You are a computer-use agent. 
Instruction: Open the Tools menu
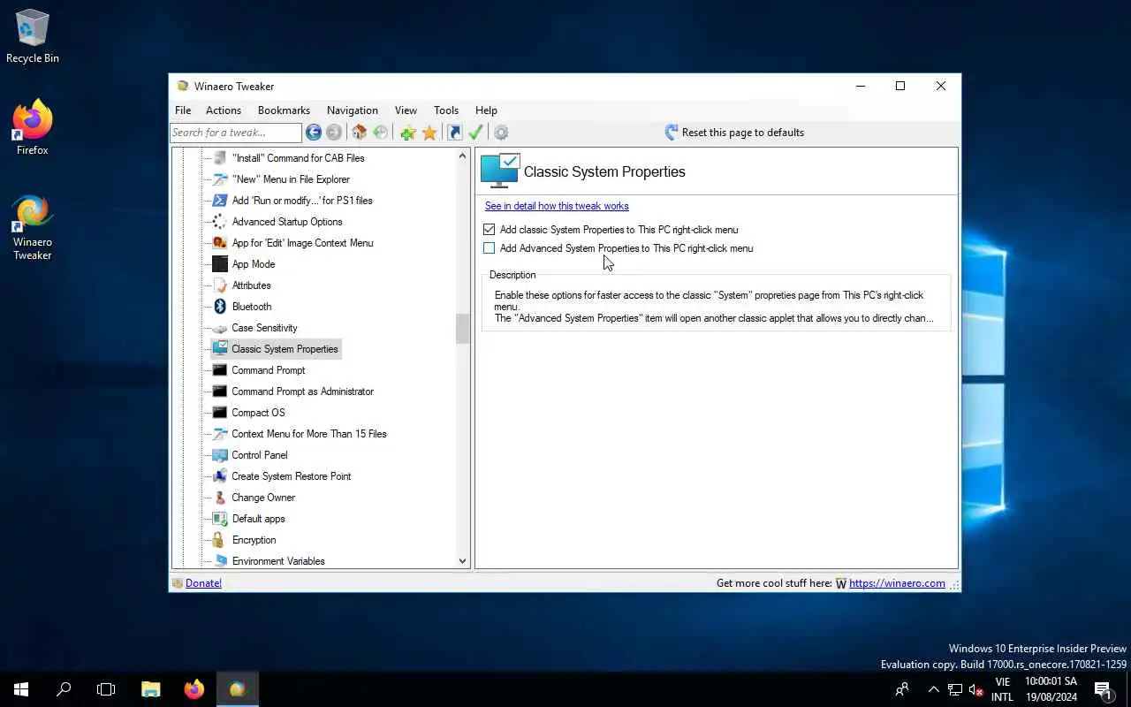446,110
